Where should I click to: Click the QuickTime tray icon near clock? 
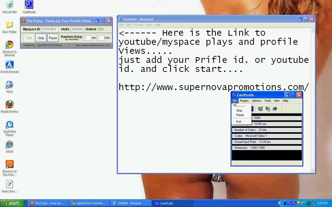pos(312,203)
